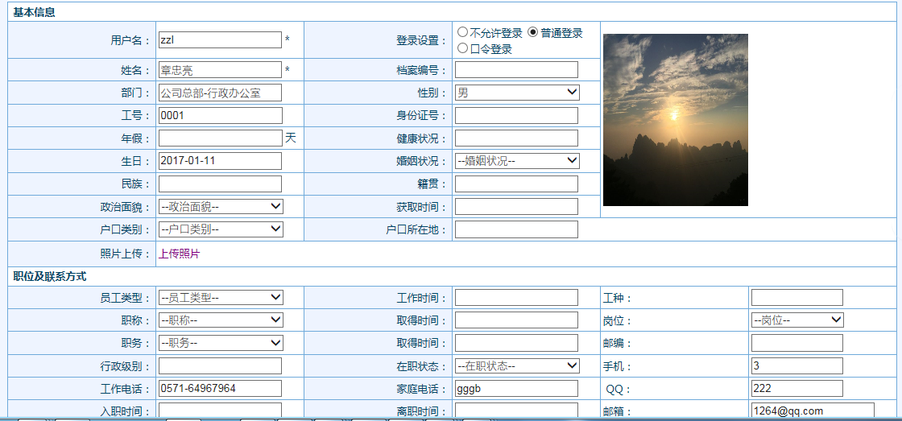
Task: Select 普通登录 radio option
Action: pos(532,32)
